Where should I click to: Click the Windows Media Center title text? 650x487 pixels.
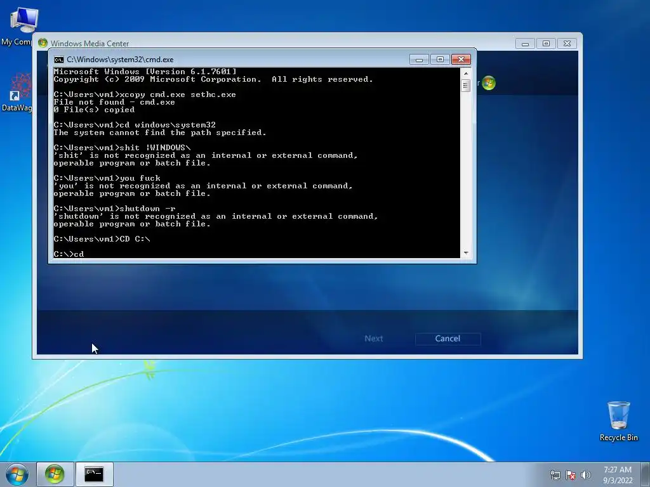[x=90, y=44]
